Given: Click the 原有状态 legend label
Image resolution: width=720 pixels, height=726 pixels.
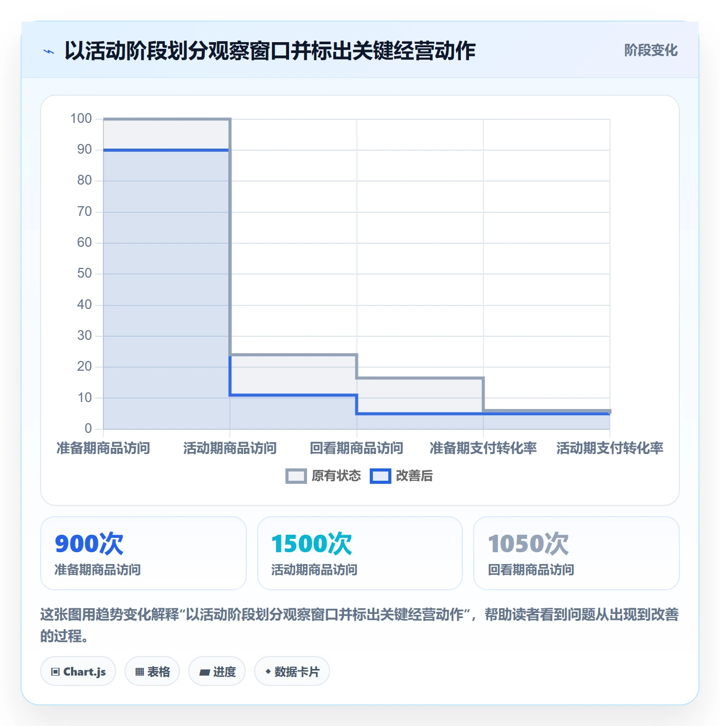Looking at the screenshot, I should coord(336,476).
